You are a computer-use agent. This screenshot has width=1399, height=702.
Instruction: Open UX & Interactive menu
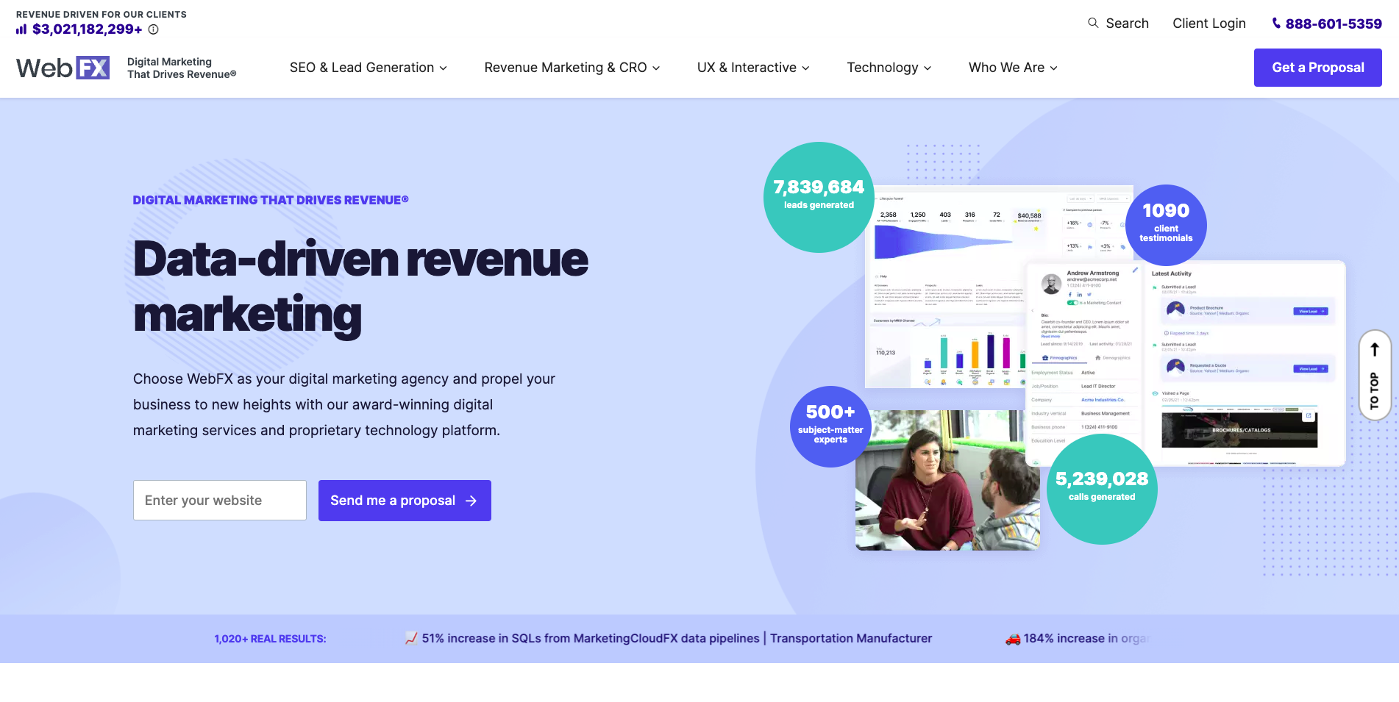pyautogui.click(x=753, y=68)
